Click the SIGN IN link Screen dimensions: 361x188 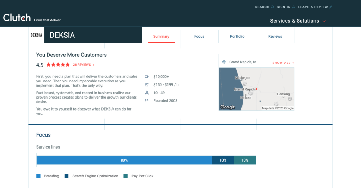[x=284, y=7]
